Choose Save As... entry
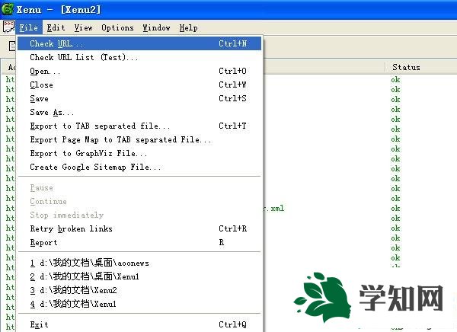The image size is (457, 332). tap(139, 112)
